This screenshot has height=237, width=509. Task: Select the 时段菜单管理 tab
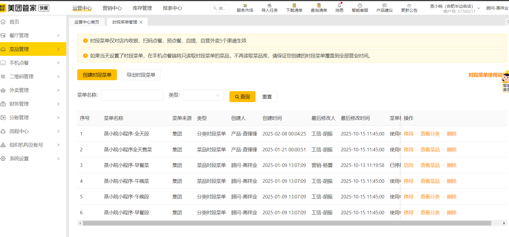click(x=125, y=22)
